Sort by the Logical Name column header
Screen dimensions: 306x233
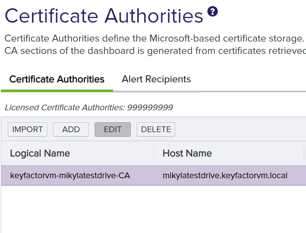(x=40, y=154)
